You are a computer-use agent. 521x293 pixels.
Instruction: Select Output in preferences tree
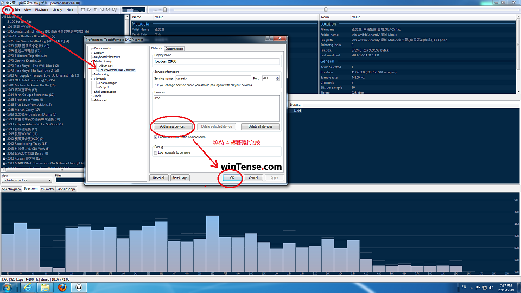point(104,87)
